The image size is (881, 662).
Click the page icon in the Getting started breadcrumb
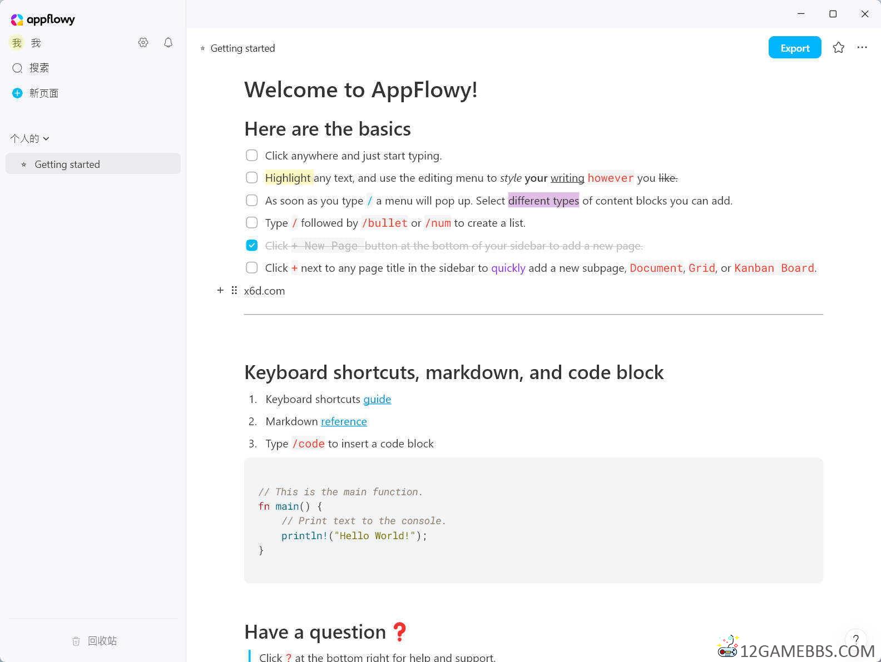(202, 48)
